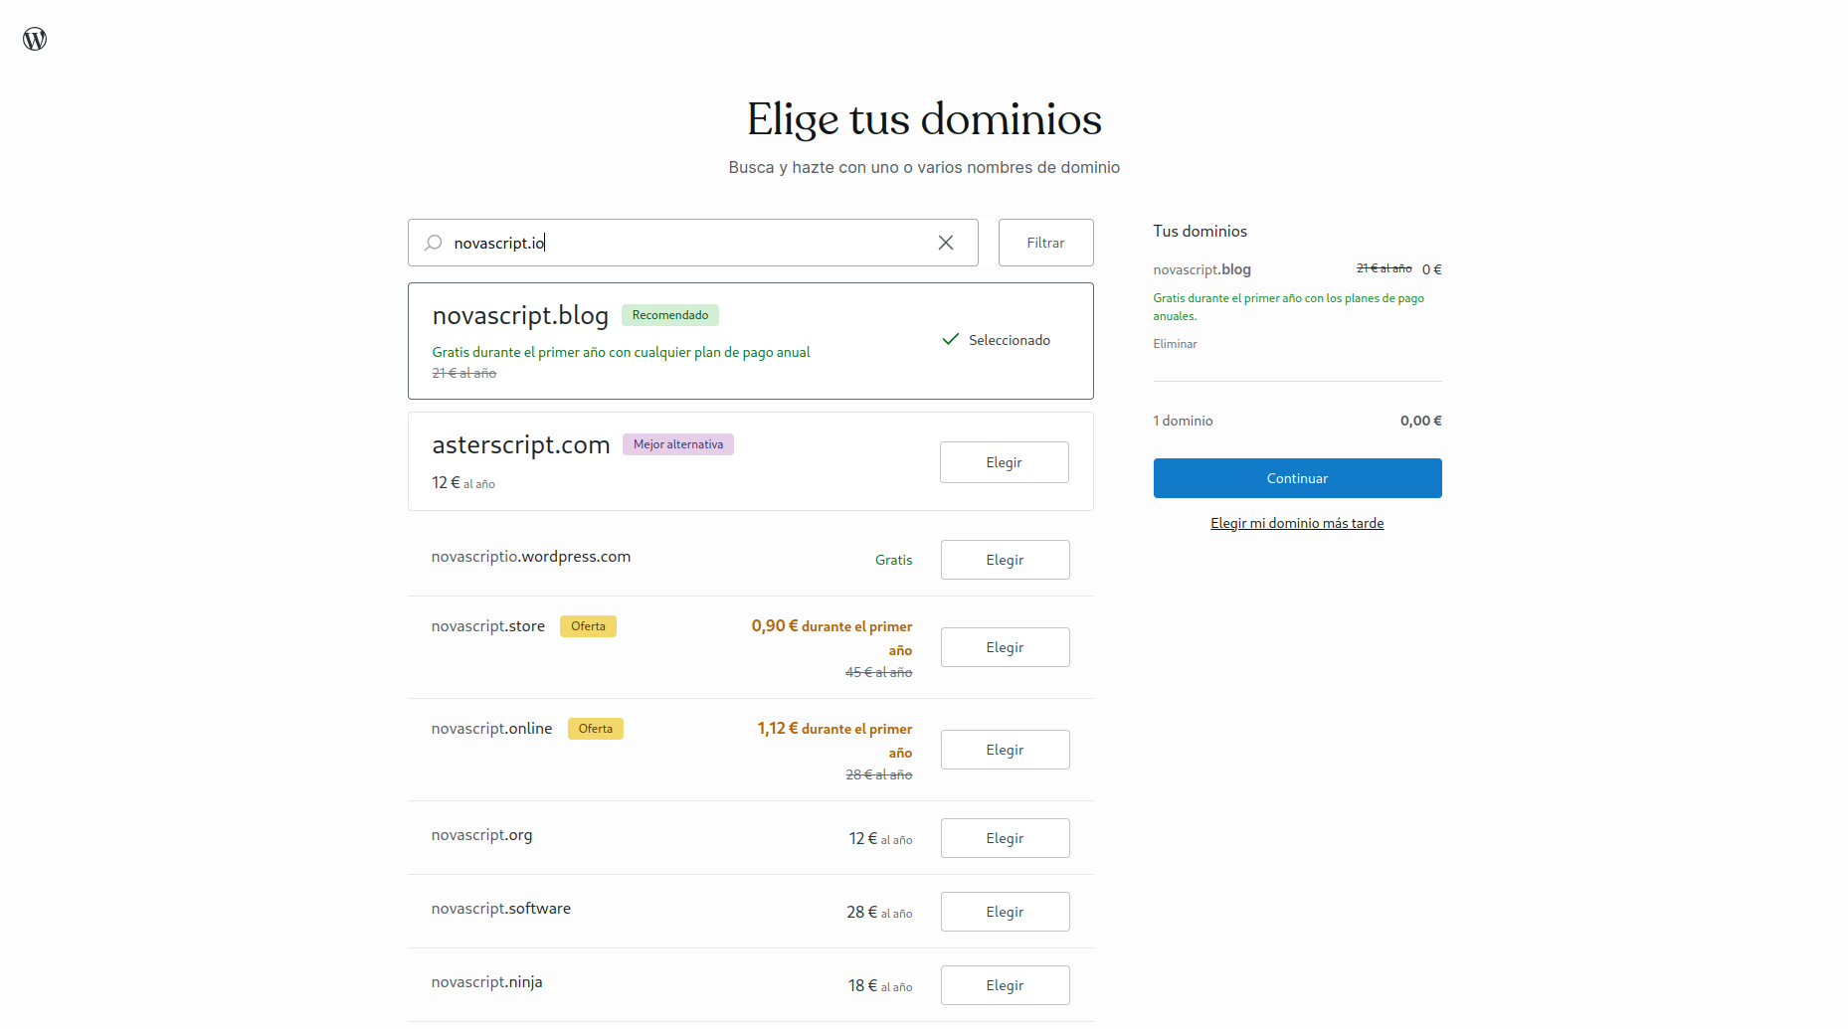The height and width of the screenshot is (1029, 1848).
Task: Click the novascript.online domain name
Action: [x=491, y=729]
